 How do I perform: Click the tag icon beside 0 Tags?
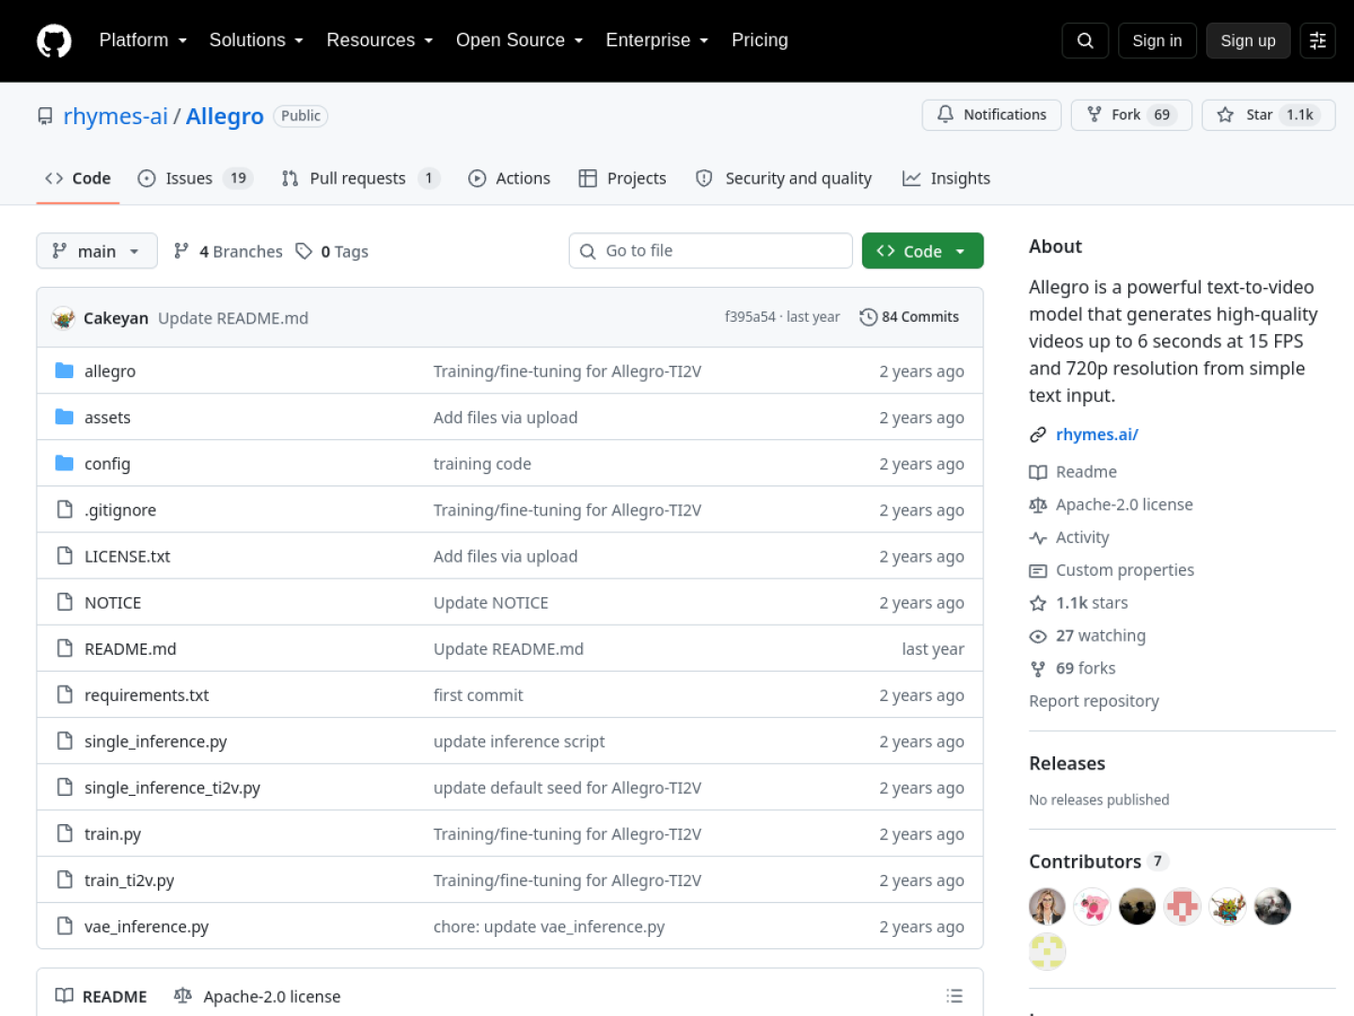coord(304,251)
